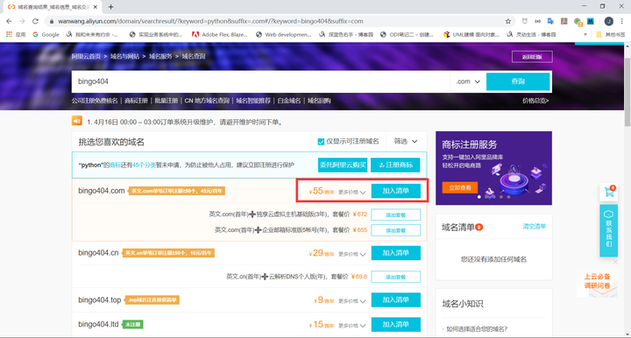Reload the page with refresh icon
Screen dimensions: 631x338
point(35,21)
